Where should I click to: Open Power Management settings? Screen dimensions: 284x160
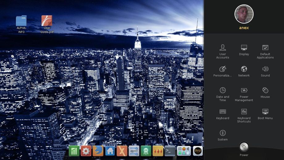pos(244,94)
